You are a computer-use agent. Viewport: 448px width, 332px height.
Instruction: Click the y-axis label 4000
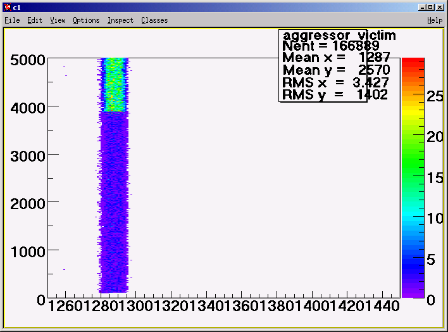coord(28,108)
